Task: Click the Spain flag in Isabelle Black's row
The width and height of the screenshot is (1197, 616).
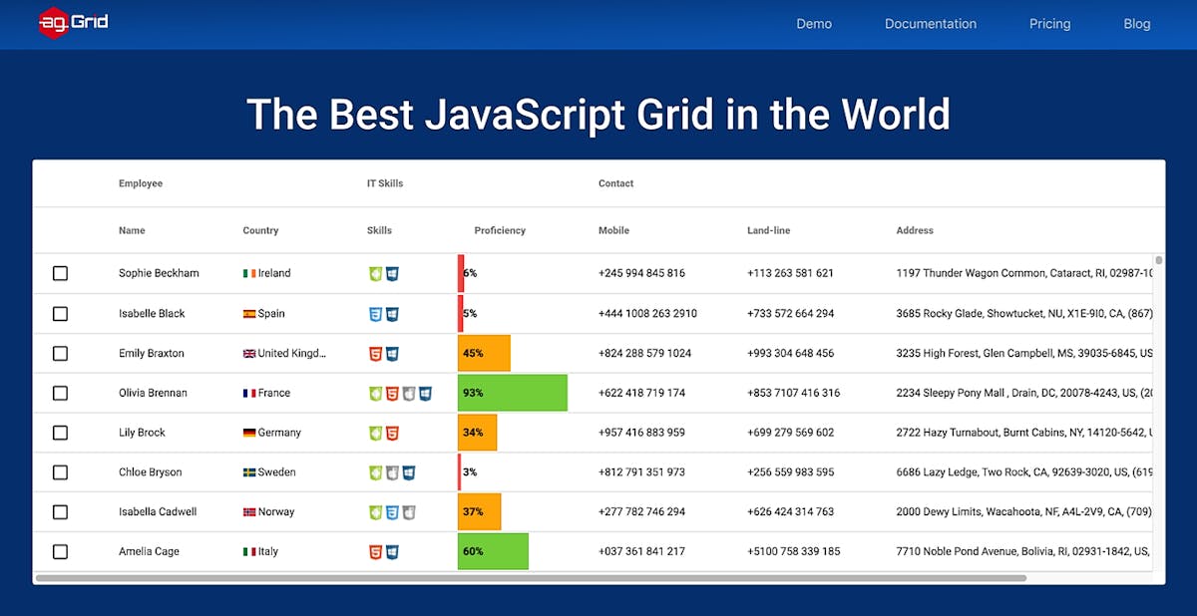Action: [x=247, y=313]
